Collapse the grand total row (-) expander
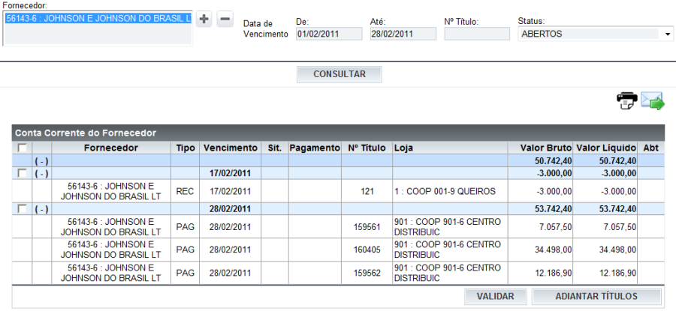The width and height of the screenshot is (676, 311). [x=41, y=161]
